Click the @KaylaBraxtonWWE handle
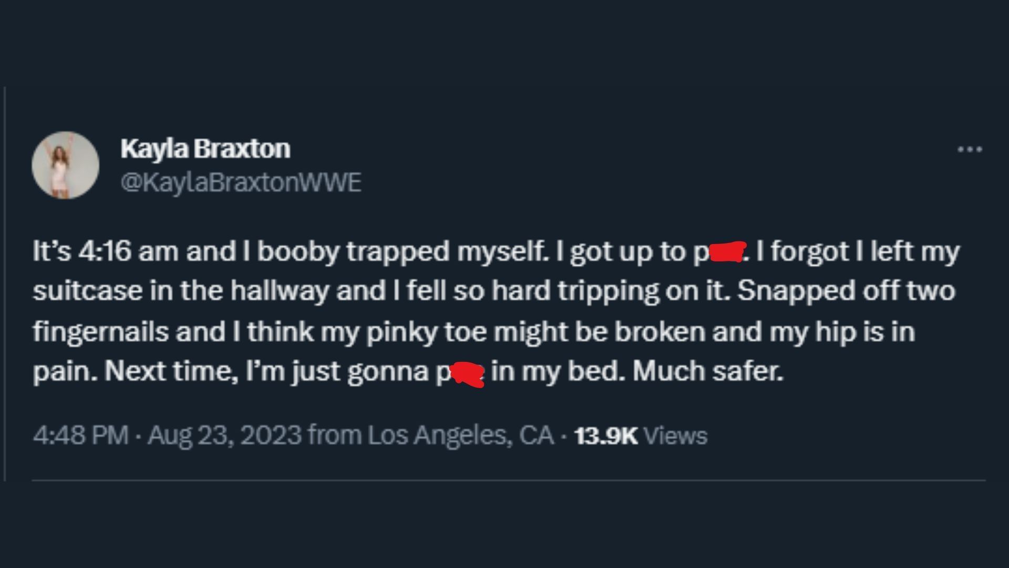 [241, 183]
